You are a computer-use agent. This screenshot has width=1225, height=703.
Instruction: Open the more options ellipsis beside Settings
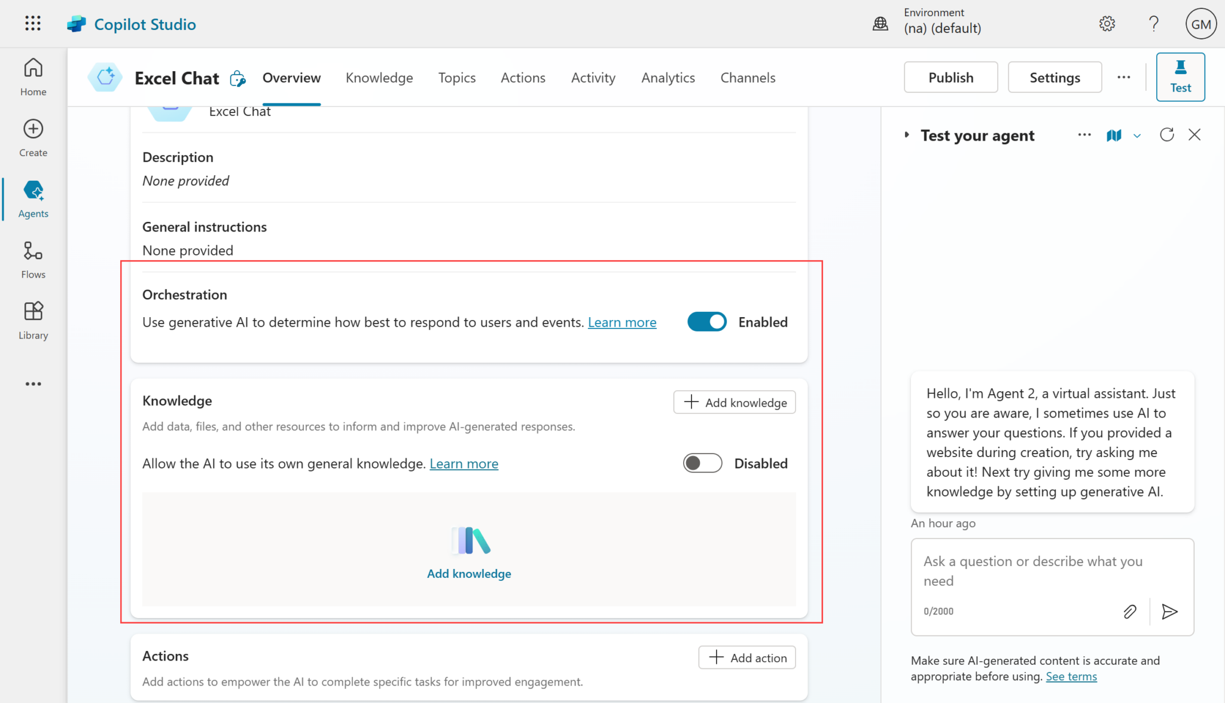[x=1123, y=77]
